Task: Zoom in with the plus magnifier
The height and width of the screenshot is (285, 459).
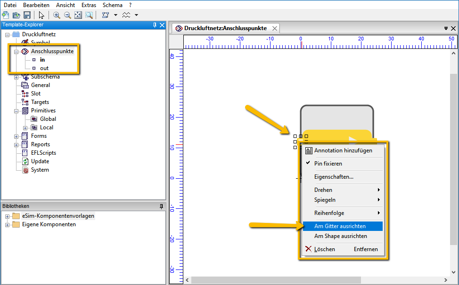Action: [x=57, y=15]
